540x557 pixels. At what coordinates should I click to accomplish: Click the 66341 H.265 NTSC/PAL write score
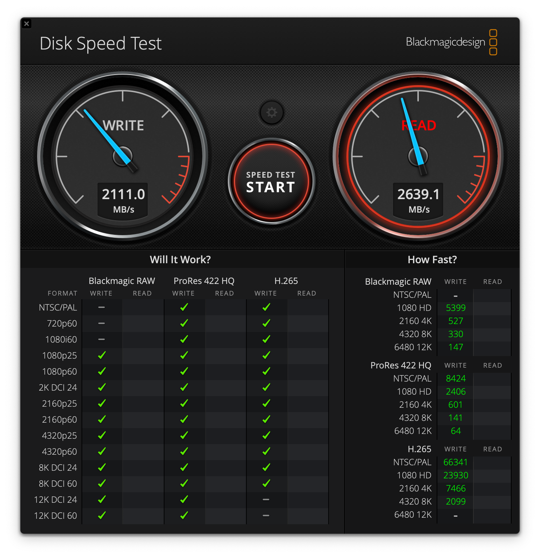(x=455, y=462)
